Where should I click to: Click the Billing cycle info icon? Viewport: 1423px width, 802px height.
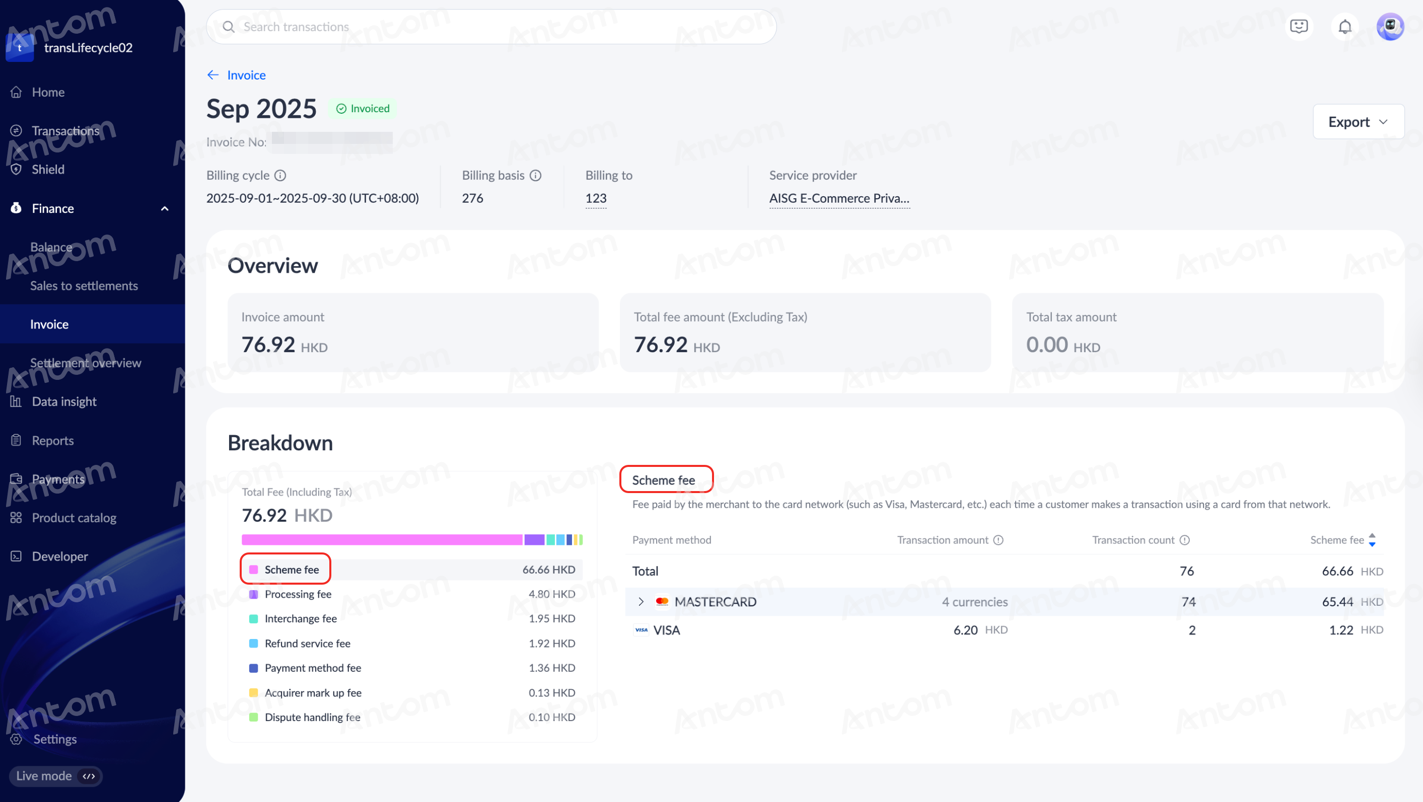point(280,176)
